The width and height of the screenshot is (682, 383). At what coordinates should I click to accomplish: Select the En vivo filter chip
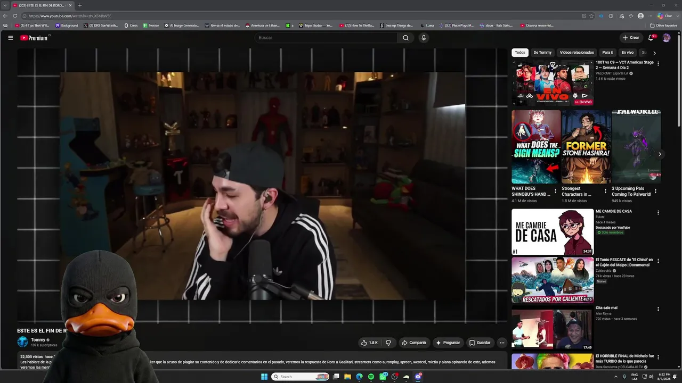click(628, 53)
